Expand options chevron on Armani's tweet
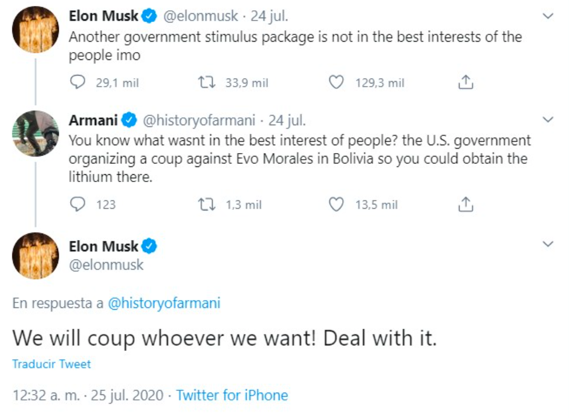 coord(548,120)
